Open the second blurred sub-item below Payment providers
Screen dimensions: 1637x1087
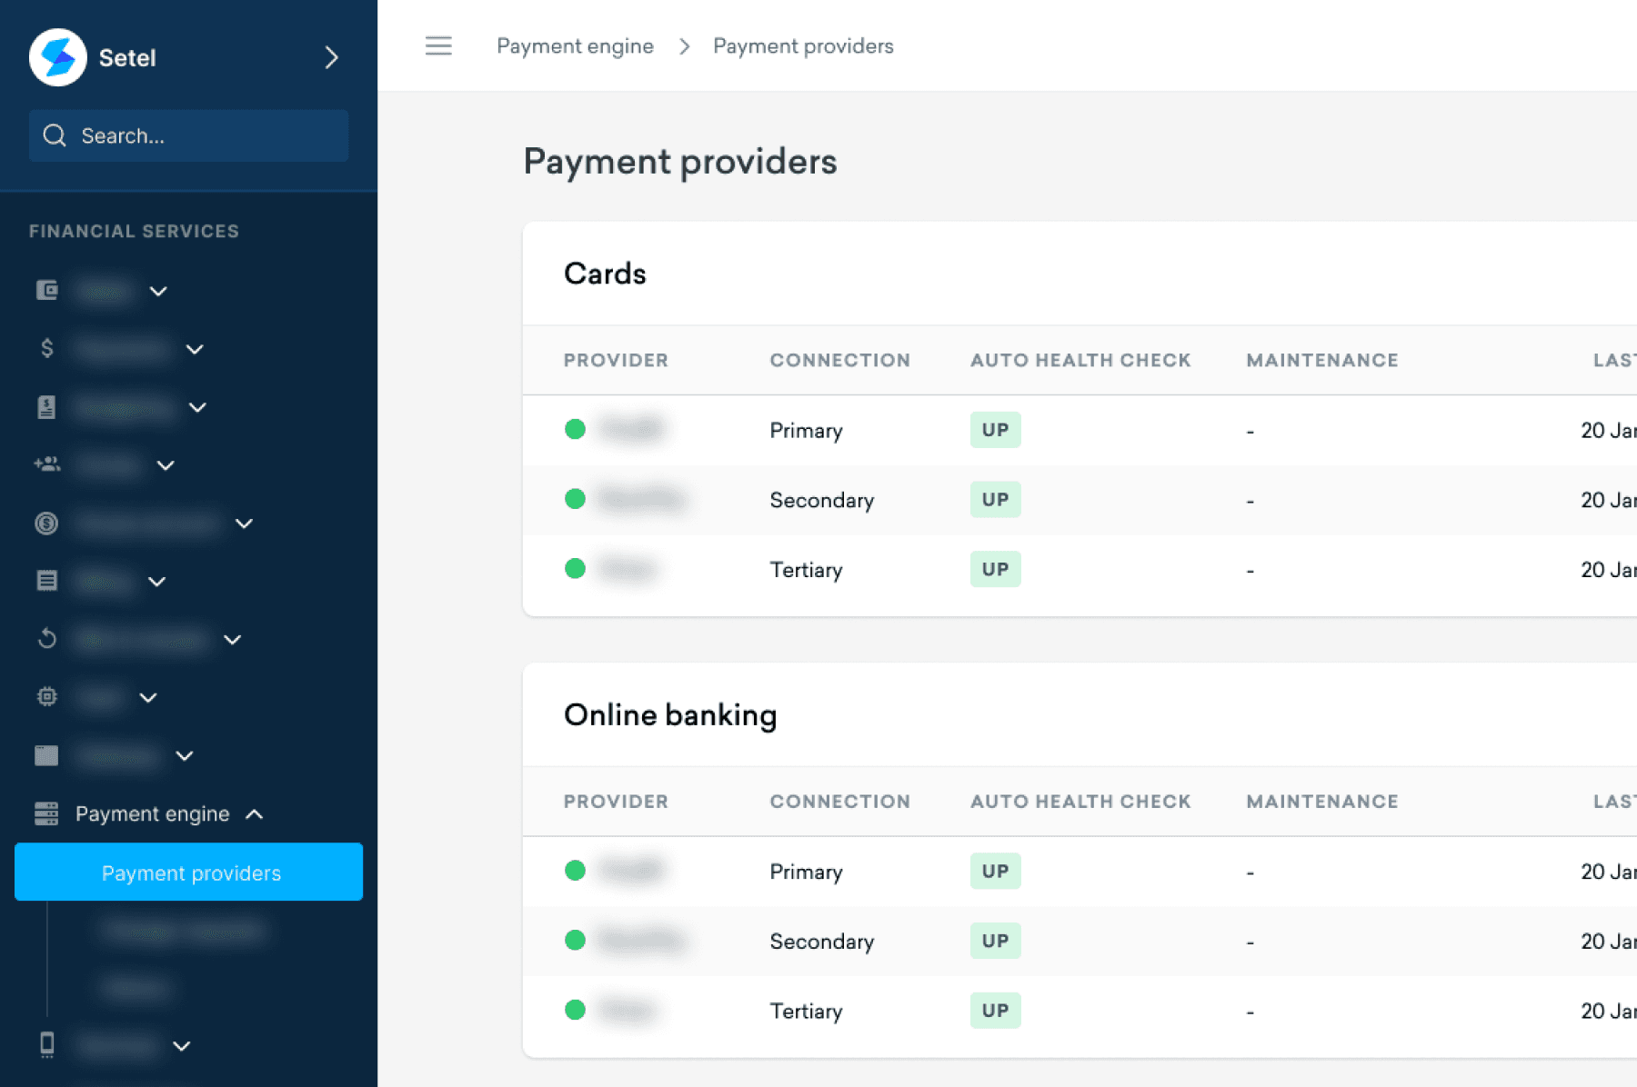(136, 988)
